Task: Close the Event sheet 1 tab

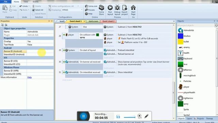Action: coord(84,21)
